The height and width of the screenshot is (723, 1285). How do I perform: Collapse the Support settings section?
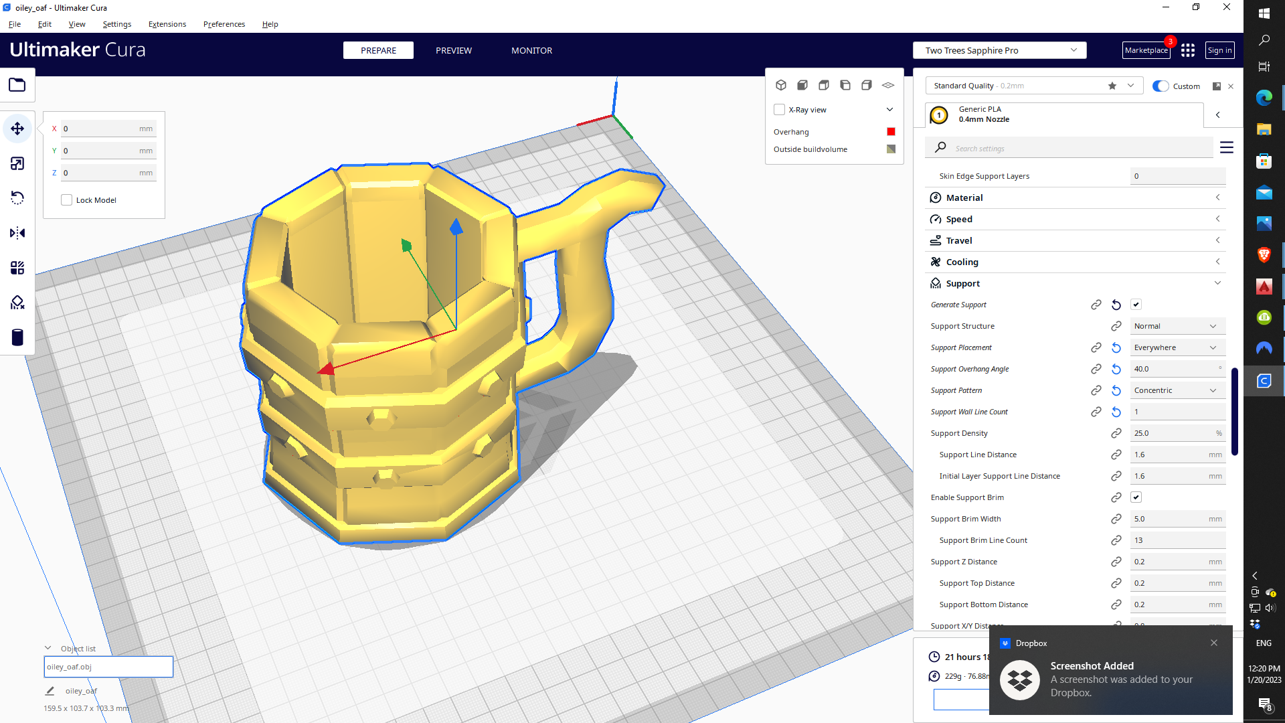(1076, 283)
